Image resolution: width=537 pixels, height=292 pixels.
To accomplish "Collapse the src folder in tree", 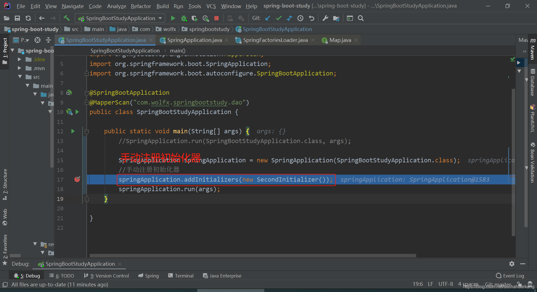I will (20, 77).
